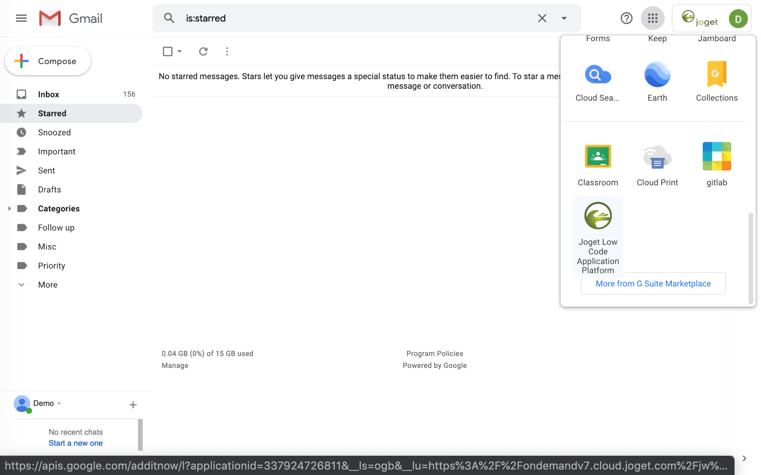The width and height of the screenshot is (761, 475).
Task: Toggle the Google apps grid icon
Action: click(653, 18)
